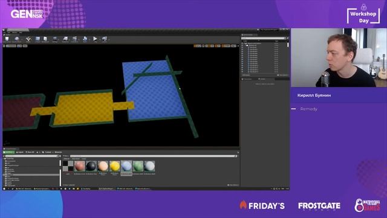Click the World Outliner search field
Screen dimensions: 387x218
click(264, 38)
